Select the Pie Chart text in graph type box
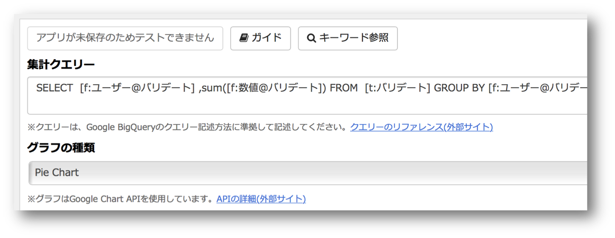Image resolution: width=615 pixels, height=238 pixels. coord(57,173)
